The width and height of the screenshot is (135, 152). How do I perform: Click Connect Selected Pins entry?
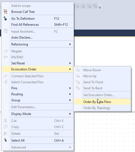37,76
